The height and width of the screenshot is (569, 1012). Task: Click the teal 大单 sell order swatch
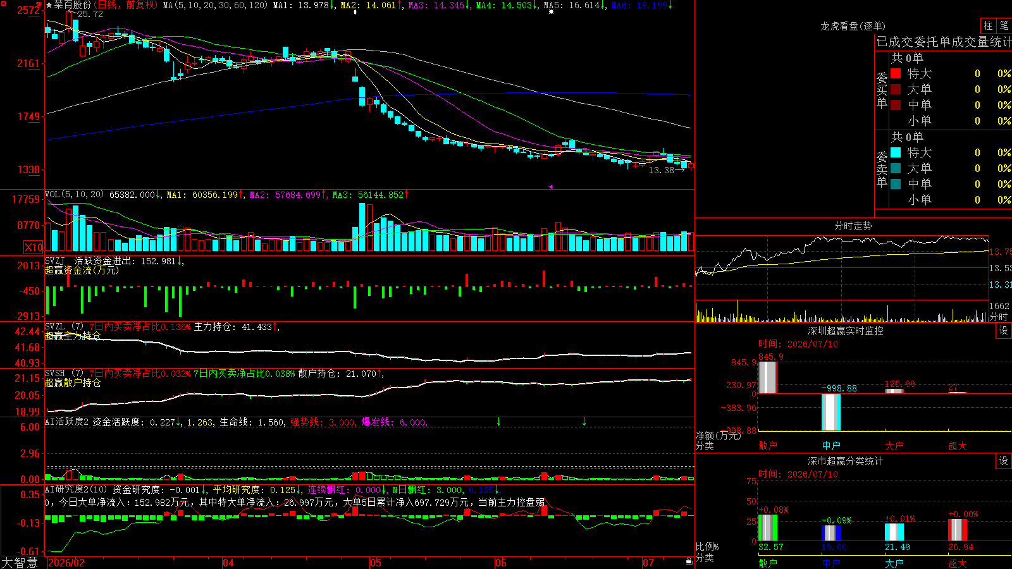tap(896, 168)
